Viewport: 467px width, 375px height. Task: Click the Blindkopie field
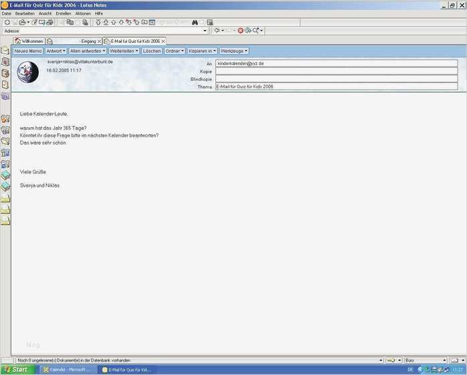tap(337, 79)
